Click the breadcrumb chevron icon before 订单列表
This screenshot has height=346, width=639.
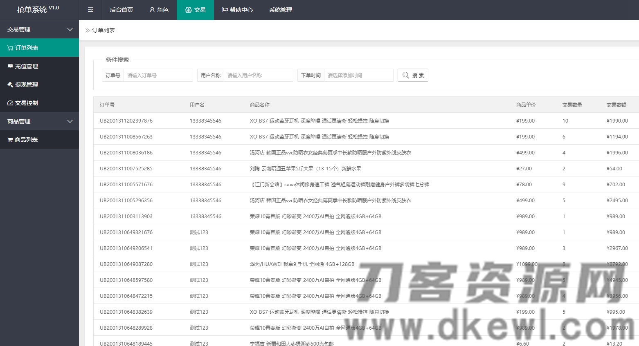87,30
